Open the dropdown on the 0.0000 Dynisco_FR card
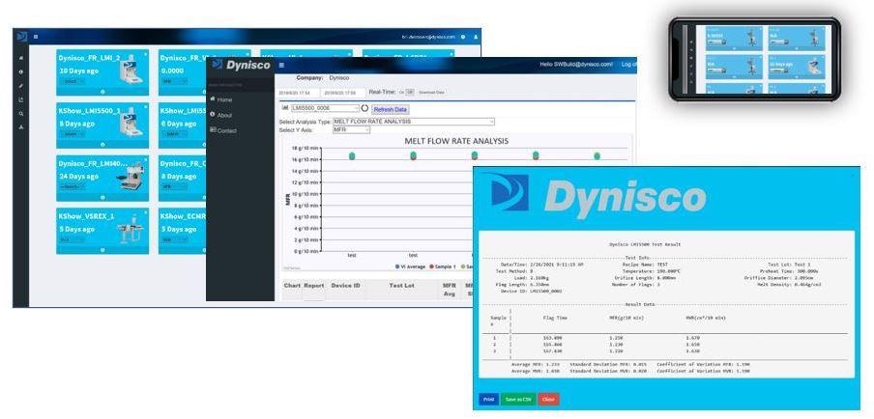Screen dimensions: 874x419 pos(173,81)
